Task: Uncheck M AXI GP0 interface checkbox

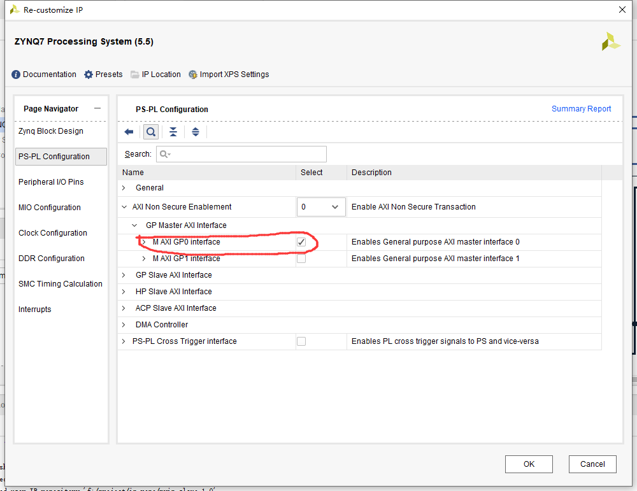Action: click(x=301, y=242)
